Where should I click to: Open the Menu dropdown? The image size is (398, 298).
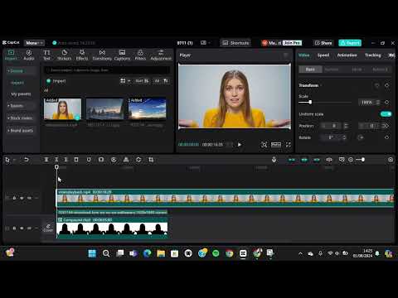point(34,43)
